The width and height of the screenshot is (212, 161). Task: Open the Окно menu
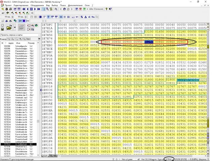(87, 5)
